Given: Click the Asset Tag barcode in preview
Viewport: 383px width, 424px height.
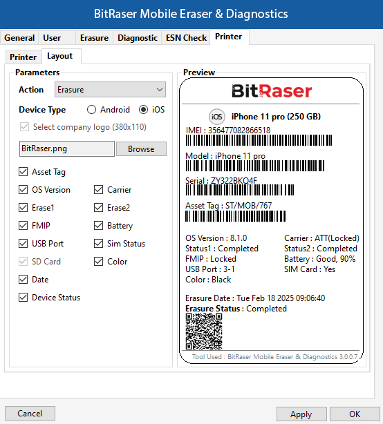Looking at the screenshot, I should [x=236, y=216].
